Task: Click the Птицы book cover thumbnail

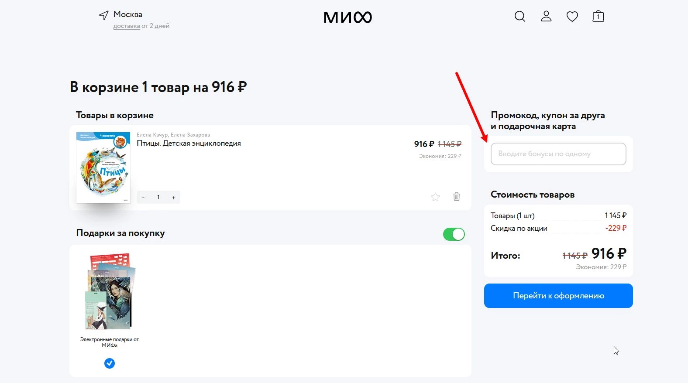Action: [x=103, y=168]
